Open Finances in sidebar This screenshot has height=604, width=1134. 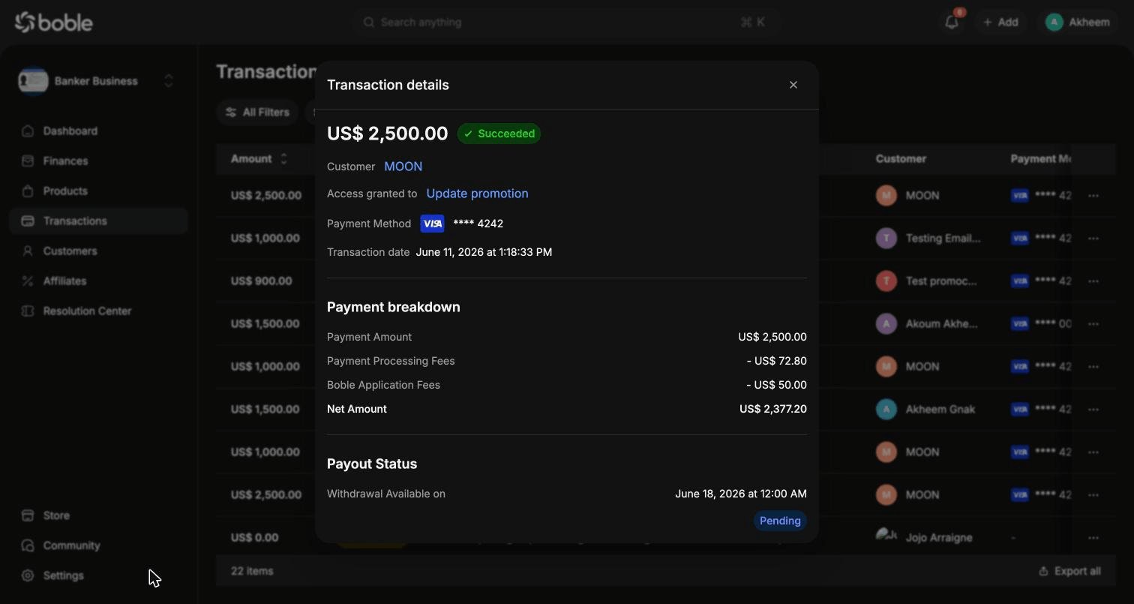(x=98, y=161)
